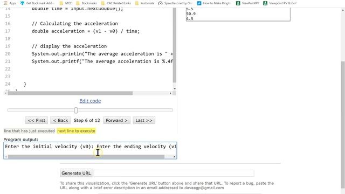Open the Bookmarks folder in bookmarks bar

[x=86, y=3]
